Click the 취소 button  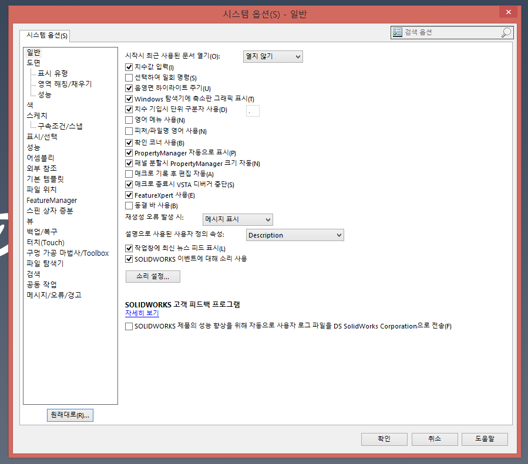point(434,439)
